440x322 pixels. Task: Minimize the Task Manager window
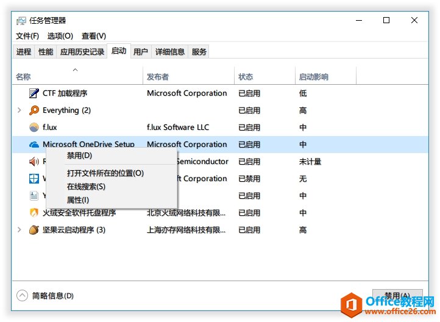359,20
